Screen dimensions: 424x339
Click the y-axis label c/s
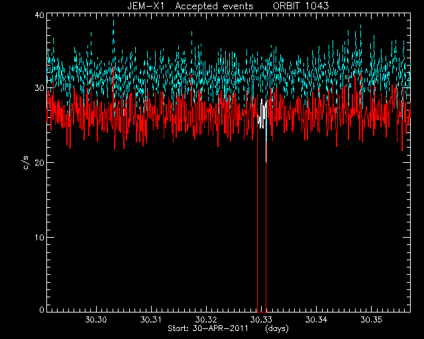(26, 163)
